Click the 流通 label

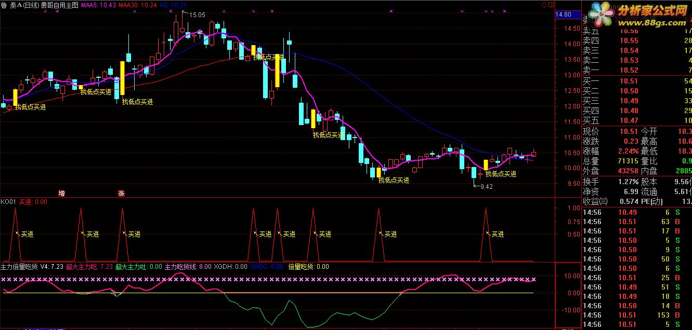[648, 192]
